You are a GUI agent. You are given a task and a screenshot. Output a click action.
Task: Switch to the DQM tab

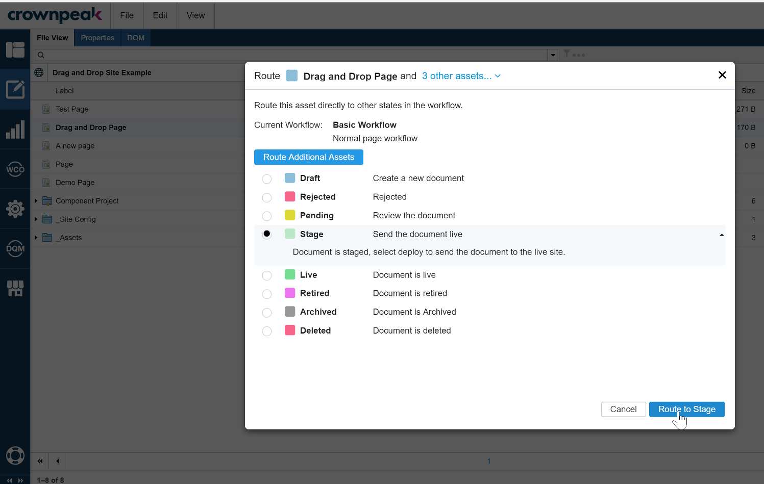136,38
